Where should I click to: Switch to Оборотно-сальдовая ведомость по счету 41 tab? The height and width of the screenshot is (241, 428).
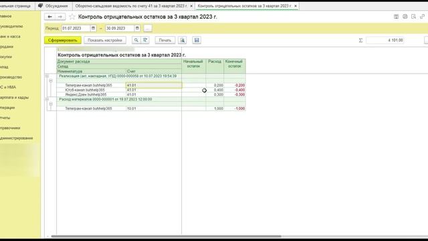tap(134, 6)
